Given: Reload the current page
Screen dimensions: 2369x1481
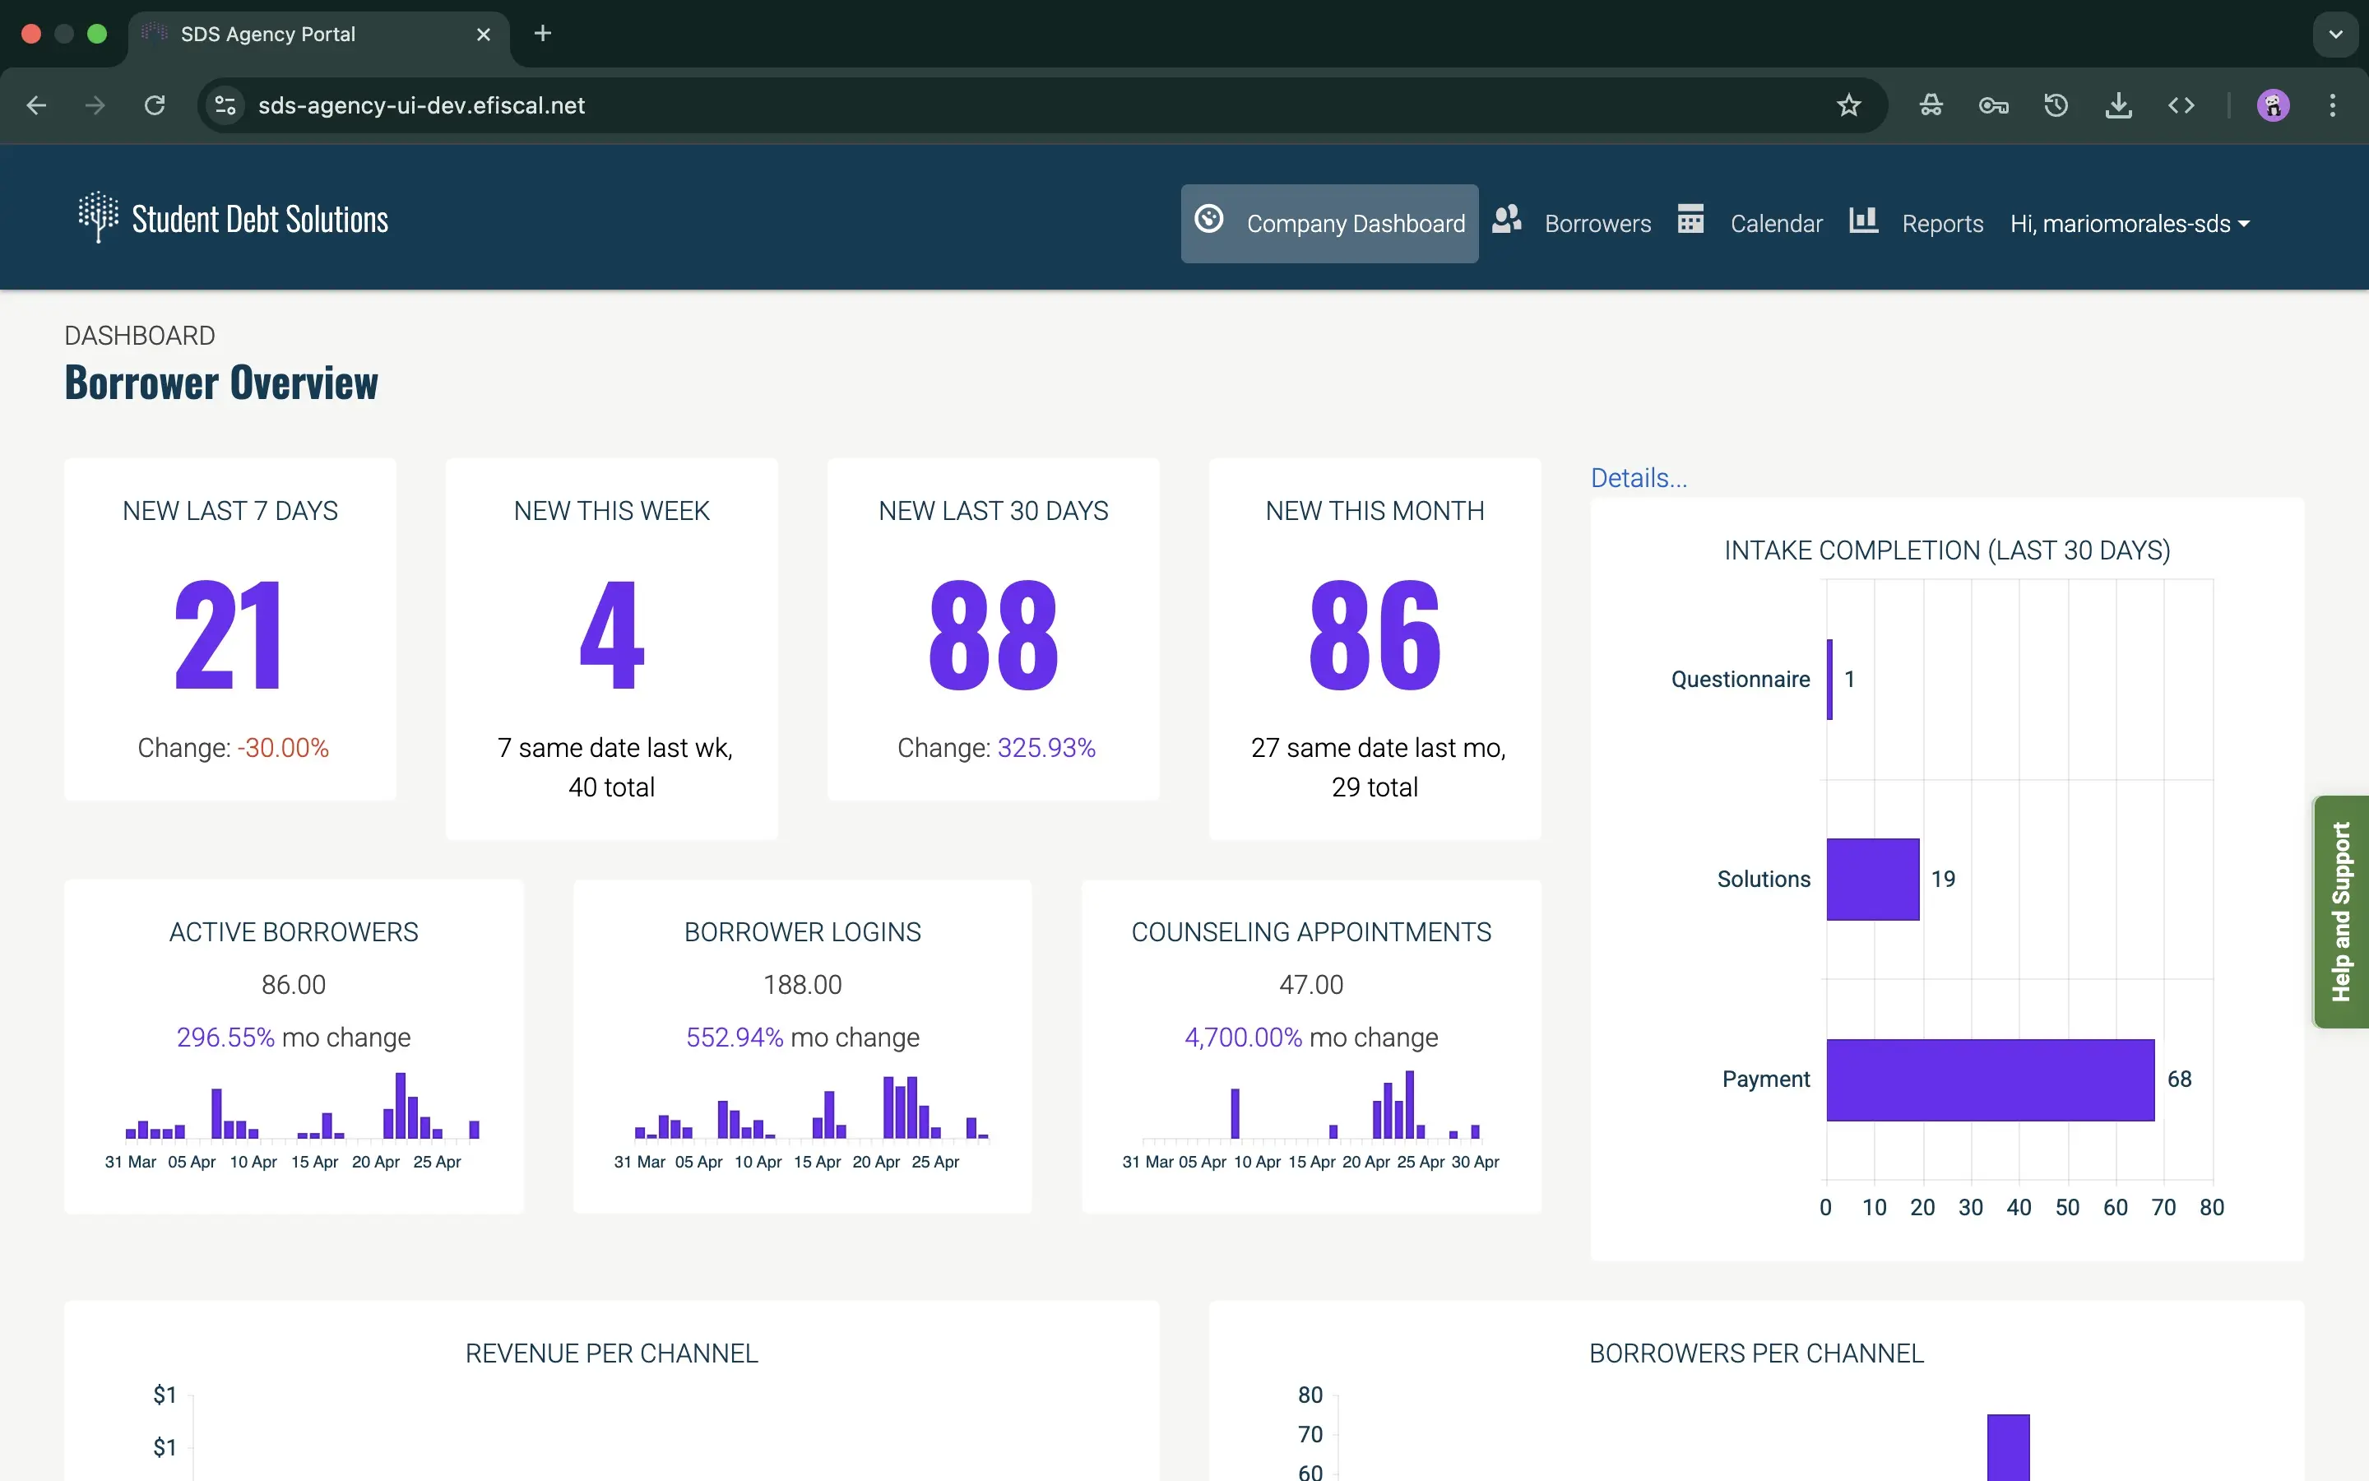Looking at the screenshot, I should (155, 106).
